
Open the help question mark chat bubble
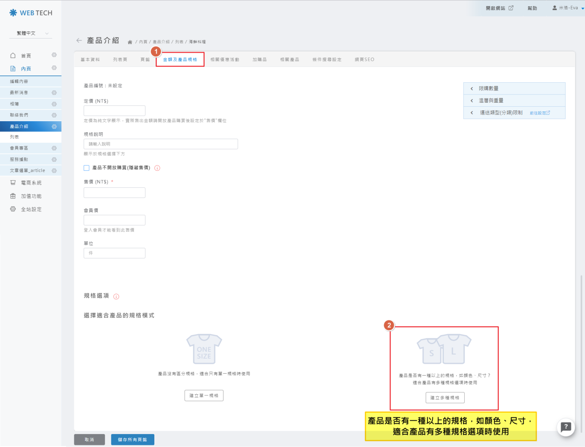(x=565, y=427)
